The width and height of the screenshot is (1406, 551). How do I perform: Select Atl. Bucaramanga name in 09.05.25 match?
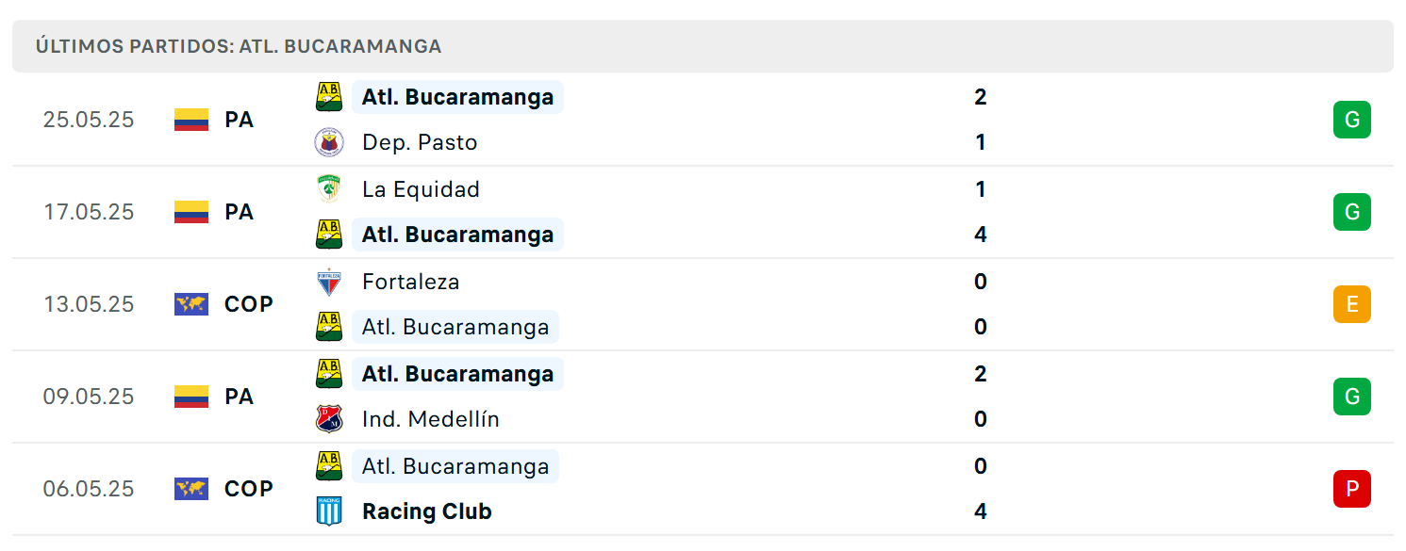click(457, 374)
